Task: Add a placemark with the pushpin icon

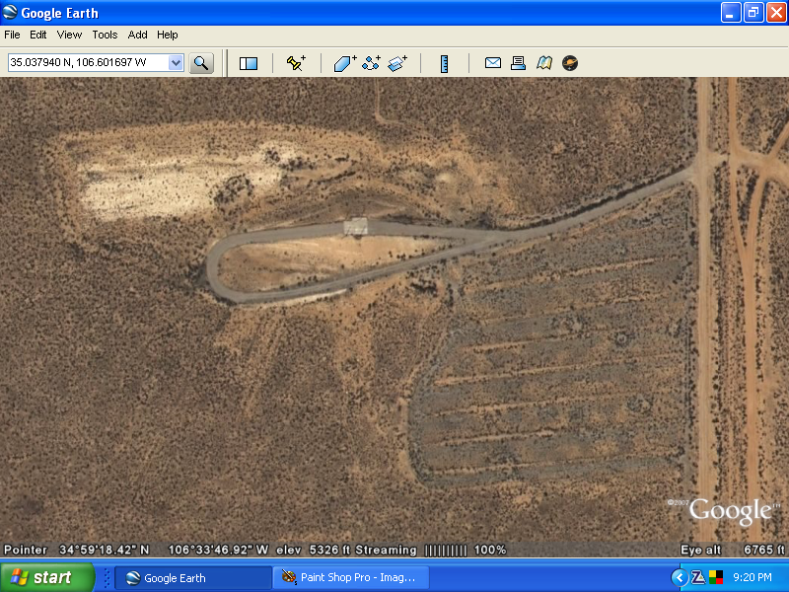Action: tap(296, 63)
